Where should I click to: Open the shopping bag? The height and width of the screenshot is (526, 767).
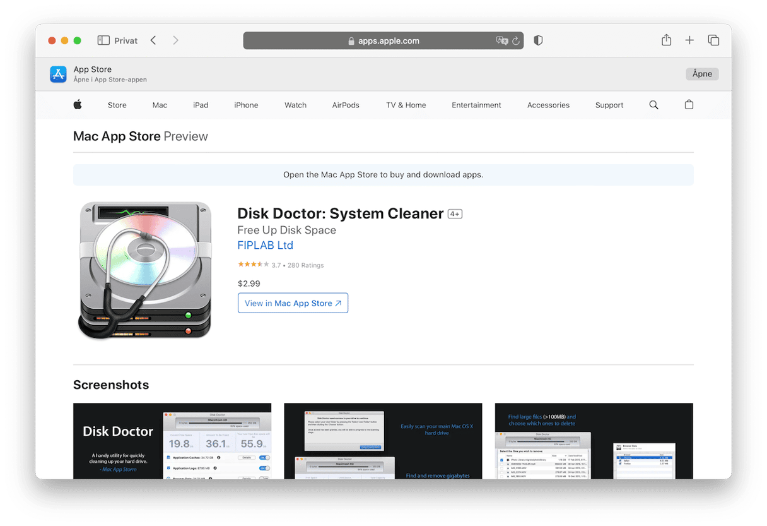pyautogui.click(x=689, y=105)
